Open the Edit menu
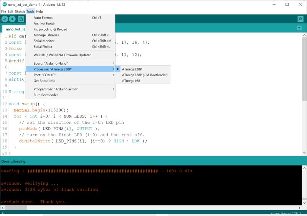Viewport: 307px width, 216px height. pos(10,11)
